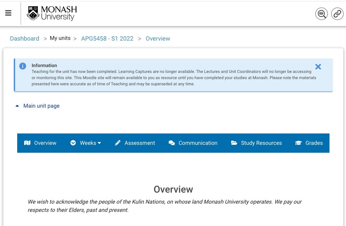
Task: Click the Main unit page link
Action: [42, 106]
